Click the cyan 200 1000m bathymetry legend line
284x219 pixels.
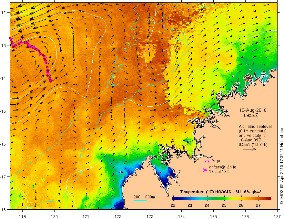pos(140,200)
